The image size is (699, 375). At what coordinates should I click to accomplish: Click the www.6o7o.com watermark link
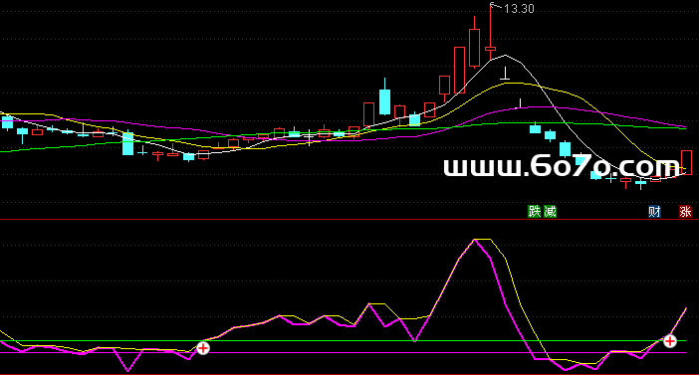click(x=561, y=166)
